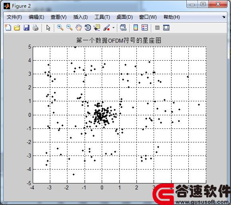Activate Edit Plot arrow tool
The height and width of the screenshot is (205, 231).
click(48, 28)
